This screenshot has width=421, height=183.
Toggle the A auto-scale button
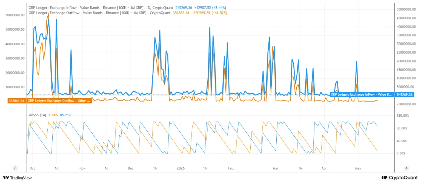point(407,168)
